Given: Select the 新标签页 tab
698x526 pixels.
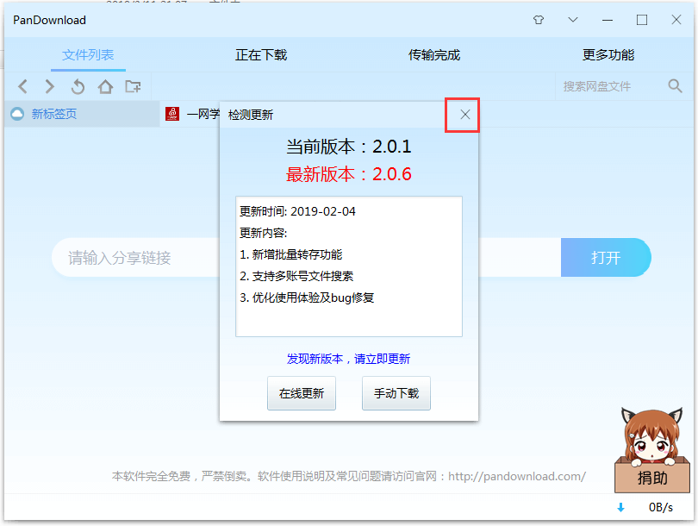Looking at the screenshot, I should (83, 114).
